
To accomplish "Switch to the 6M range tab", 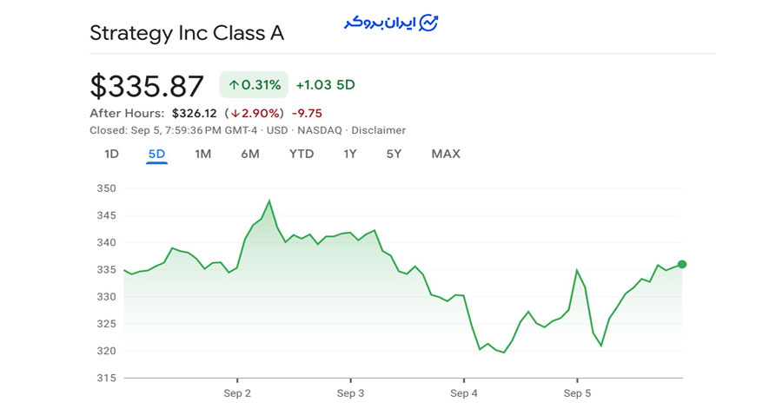I will (250, 155).
